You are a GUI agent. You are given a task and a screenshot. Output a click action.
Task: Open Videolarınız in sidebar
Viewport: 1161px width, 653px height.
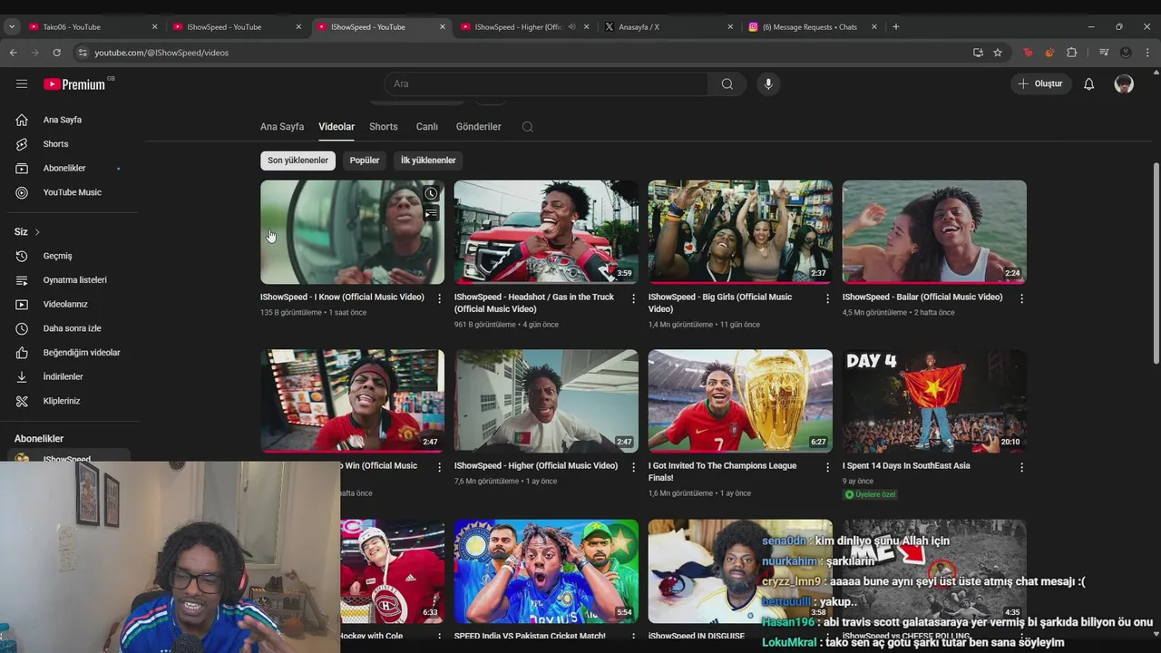(65, 304)
